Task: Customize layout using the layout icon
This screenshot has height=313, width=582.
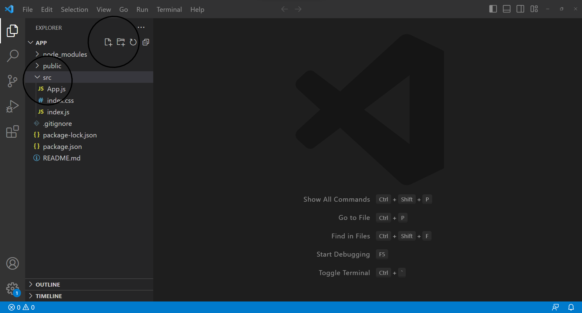Action: 534,9
